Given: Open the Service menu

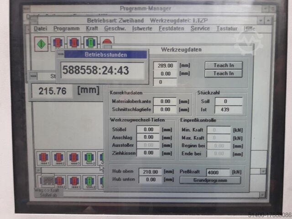Looking at the screenshot, I should 200,28.
